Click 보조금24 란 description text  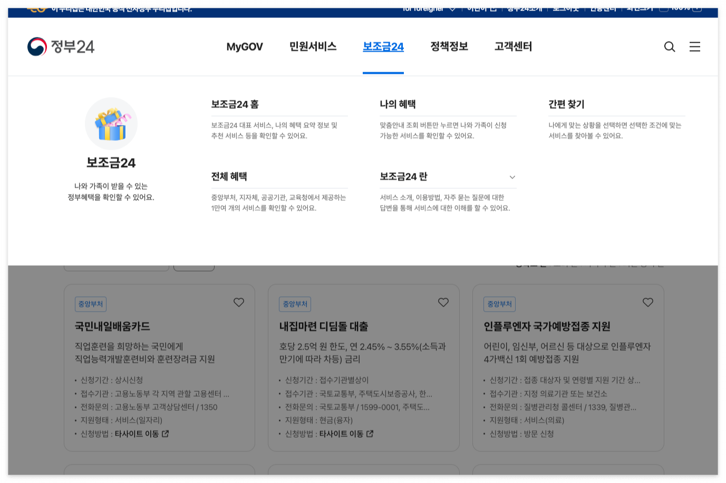tap(445, 202)
